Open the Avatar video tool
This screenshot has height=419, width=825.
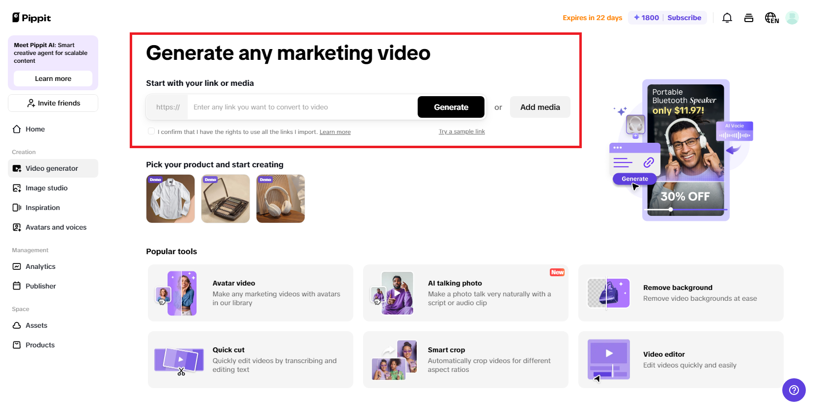pos(250,293)
